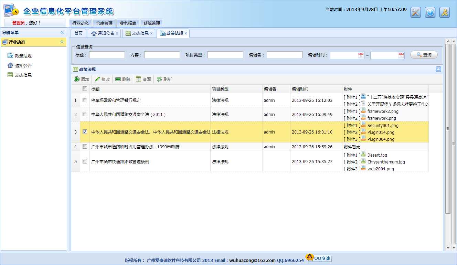
Task: Click the start 编辑时间 date input
Action: click(x=344, y=55)
